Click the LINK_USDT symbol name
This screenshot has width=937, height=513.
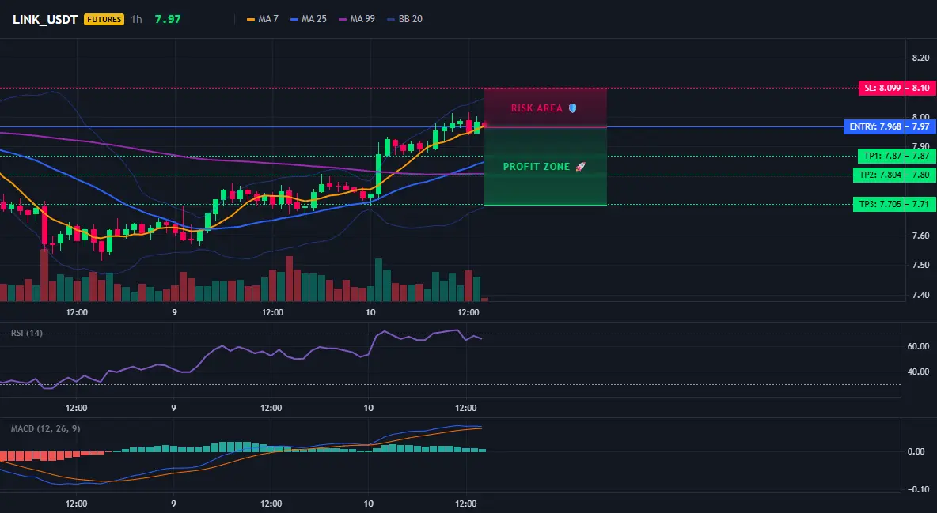(x=45, y=19)
